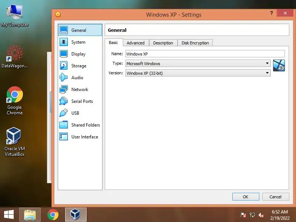Open My Computer desktop icon
This screenshot has height=222, width=296.
pyautogui.click(x=15, y=16)
